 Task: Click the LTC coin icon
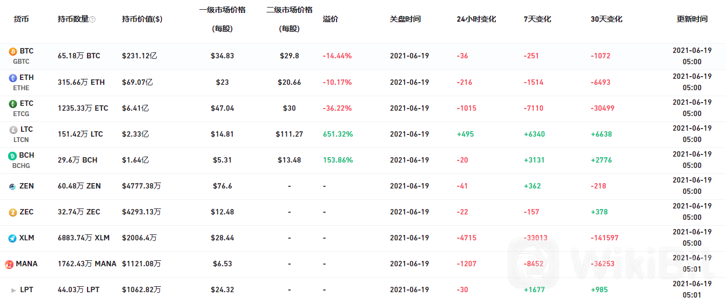13,130
